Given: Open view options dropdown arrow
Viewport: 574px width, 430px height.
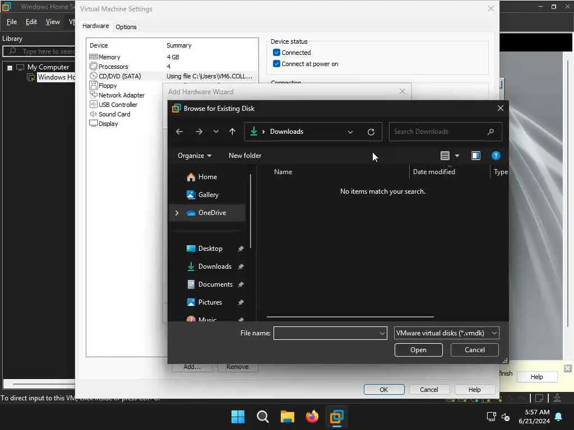Looking at the screenshot, I should [457, 156].
